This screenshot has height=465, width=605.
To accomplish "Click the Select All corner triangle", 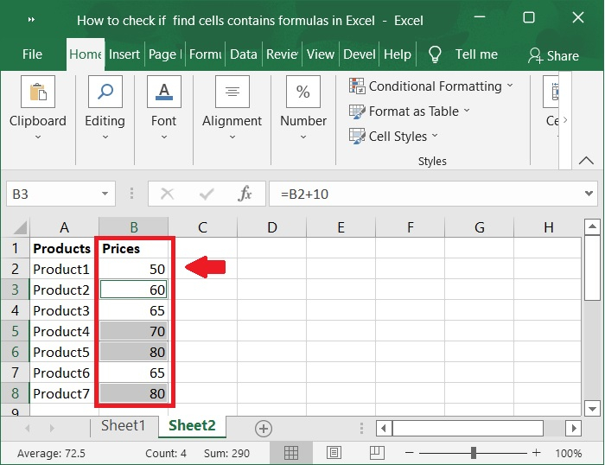I will [20, 227].
